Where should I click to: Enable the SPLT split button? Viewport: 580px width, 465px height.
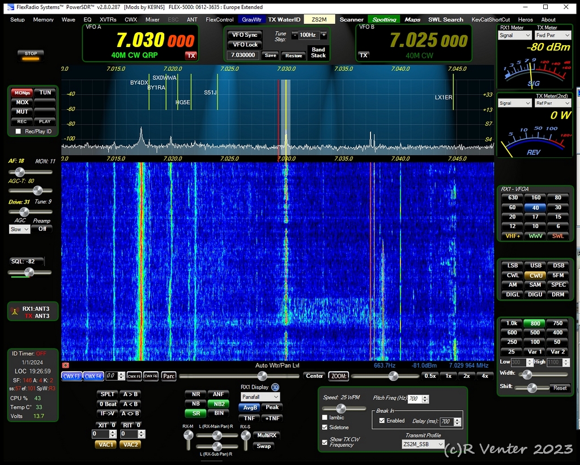pyautogui.click(x=107, y=394)
